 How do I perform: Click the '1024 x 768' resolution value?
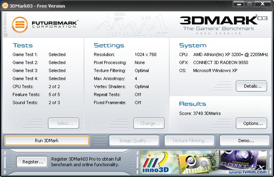click(x=145, y=54)
